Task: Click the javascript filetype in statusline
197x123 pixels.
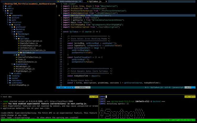Action: pos(178,87)
